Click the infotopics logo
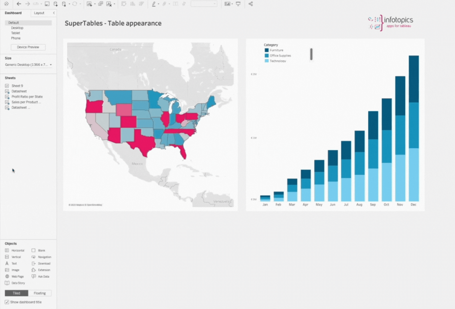Viewport: 455px width, 309px height. point(390,23)
